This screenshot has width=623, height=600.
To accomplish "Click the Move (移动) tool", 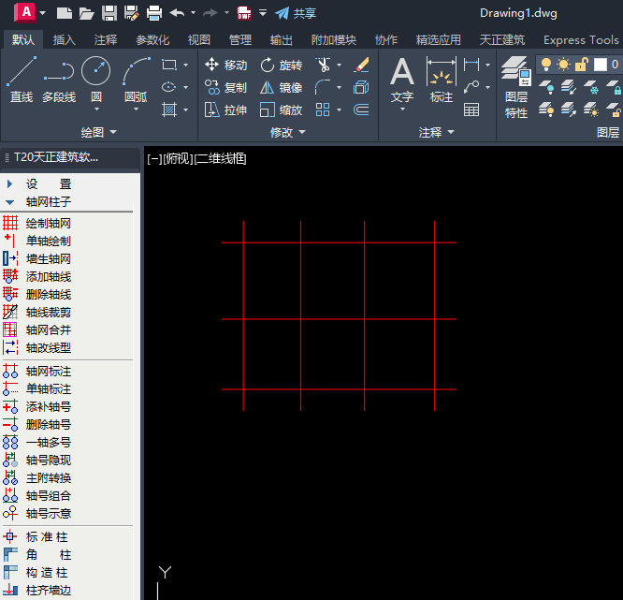I will click(x=225, y=65).
